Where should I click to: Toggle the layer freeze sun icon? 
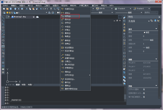10,13
